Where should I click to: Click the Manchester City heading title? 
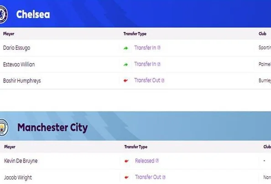[x=52, y=128]
